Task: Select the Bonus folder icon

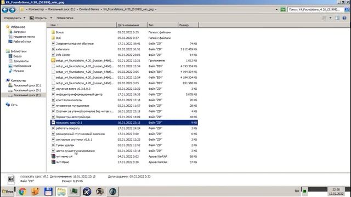Action: (53, 32)
